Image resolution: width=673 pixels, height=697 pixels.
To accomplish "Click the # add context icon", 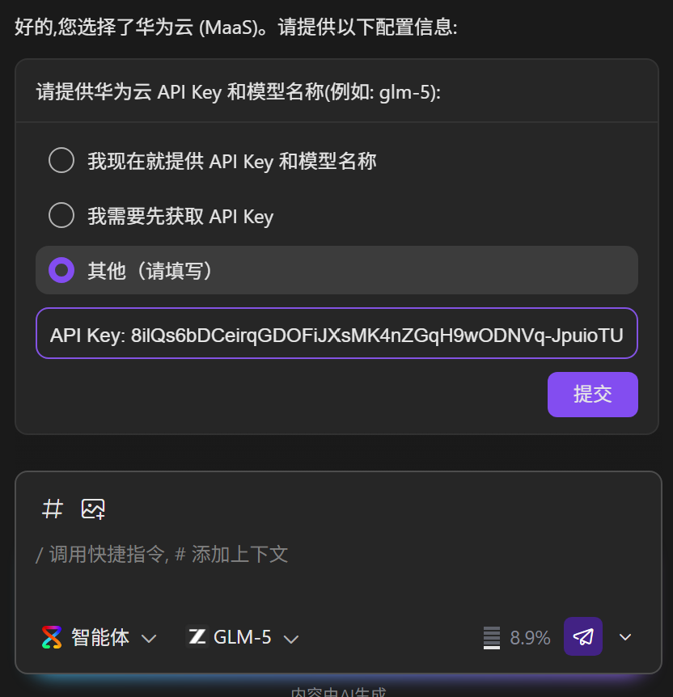I will 53,509.
